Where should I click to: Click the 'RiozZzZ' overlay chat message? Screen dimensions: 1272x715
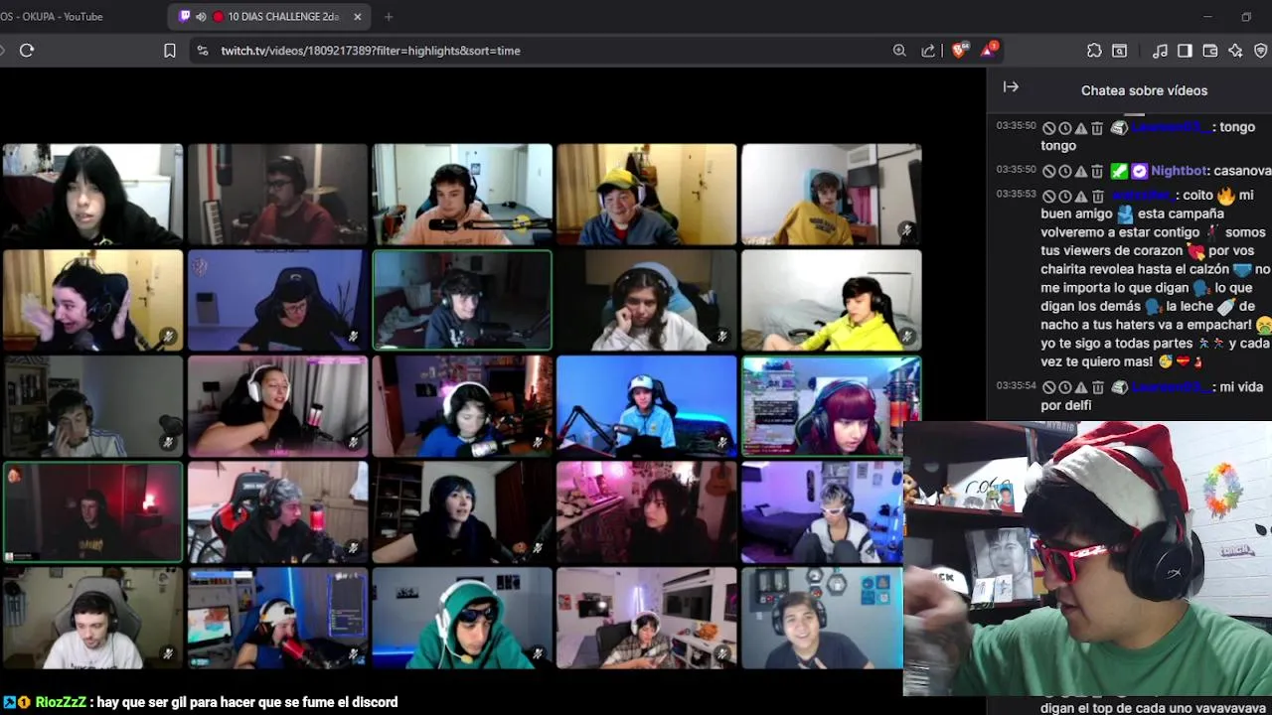(201, 702)
